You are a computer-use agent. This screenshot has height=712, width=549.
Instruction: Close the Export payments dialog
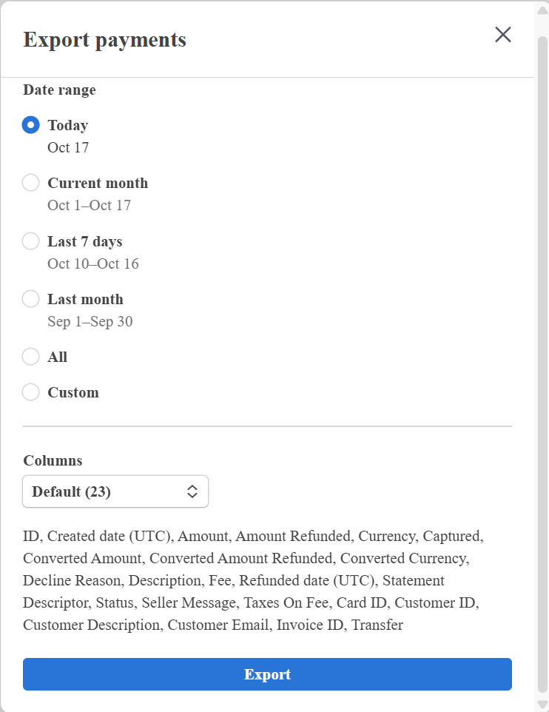pyautogui.click(x=503, y=35)
